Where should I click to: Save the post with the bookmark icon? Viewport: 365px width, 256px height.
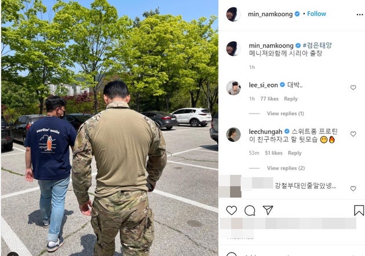tap(359, 210)
